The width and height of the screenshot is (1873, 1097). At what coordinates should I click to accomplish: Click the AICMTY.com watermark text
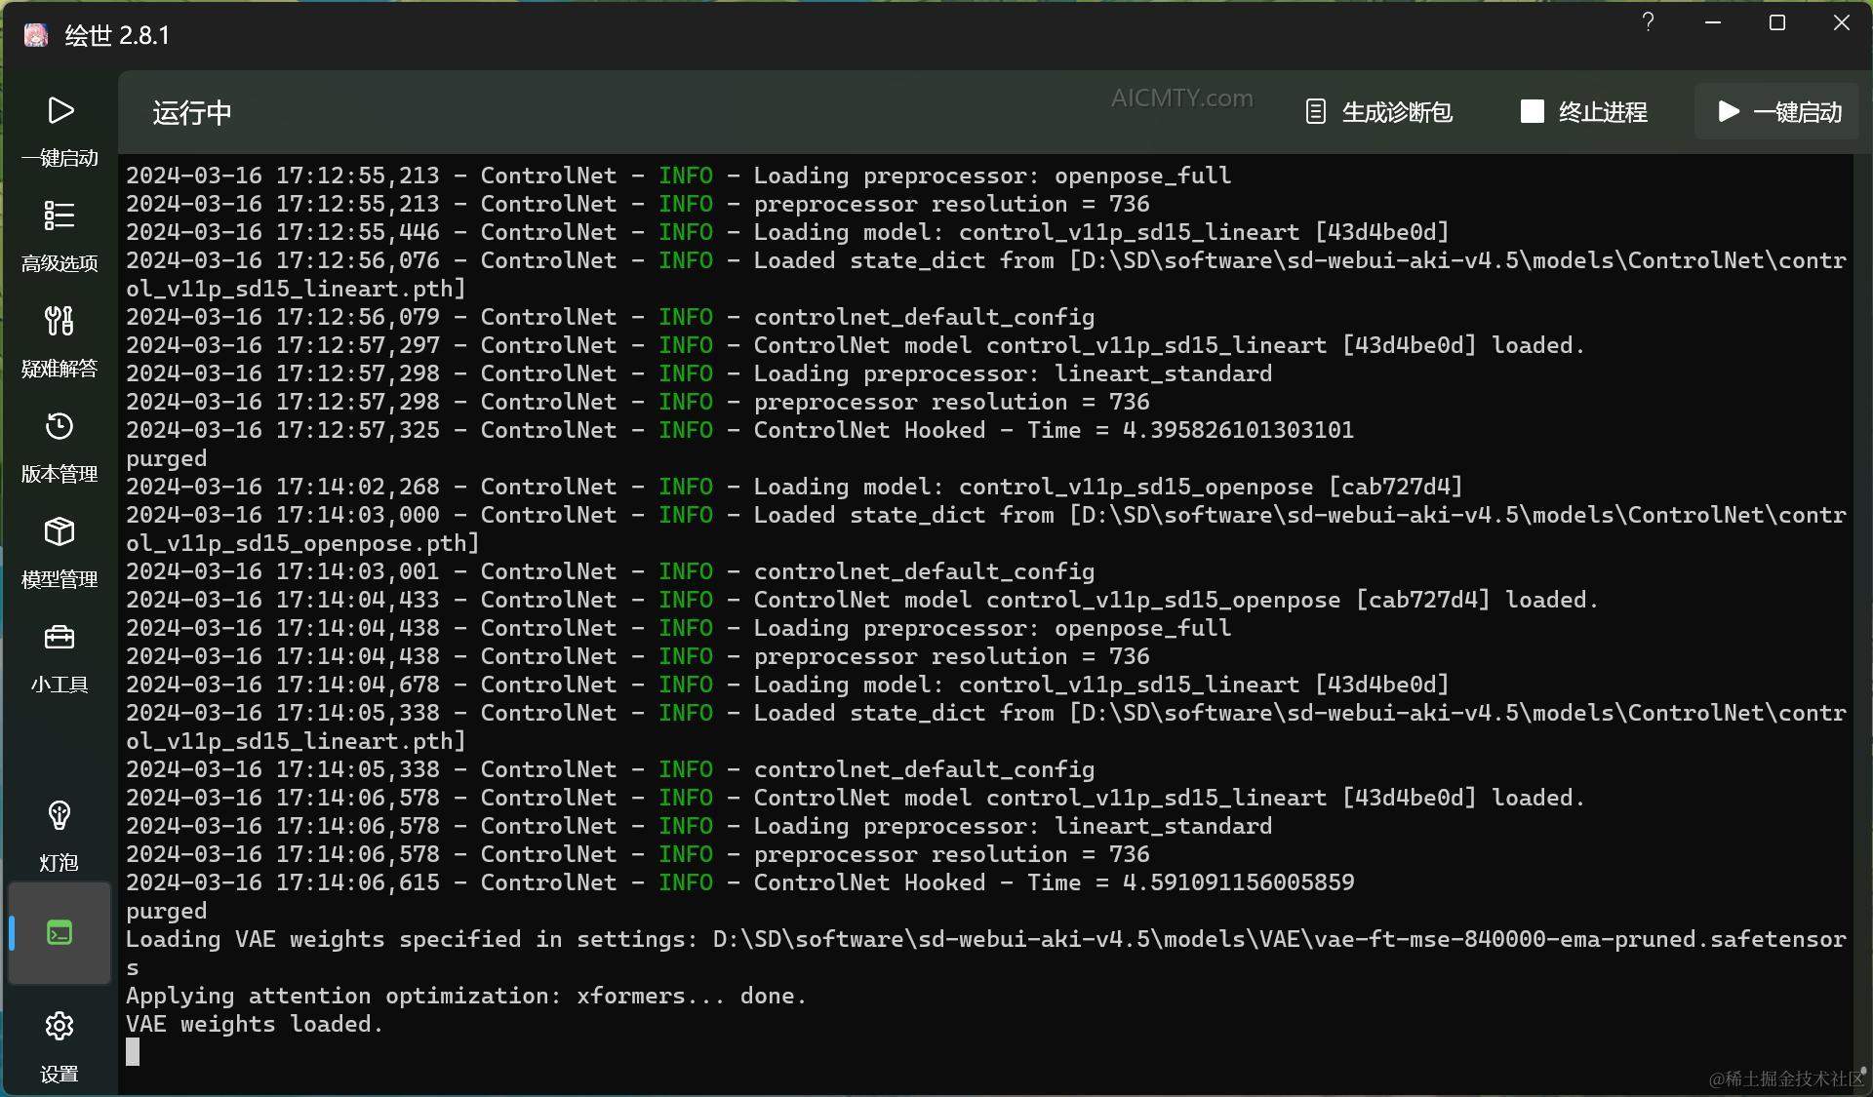tap(1182, 98)
